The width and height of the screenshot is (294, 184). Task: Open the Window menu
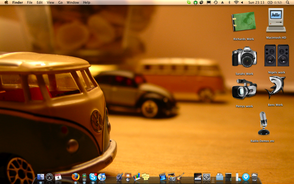click(73, 2)
